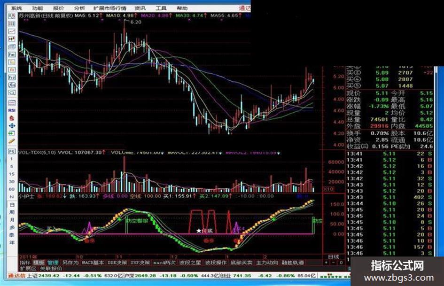The width and height of the screenshot is (444, 286).
Task: Select the 日 daily period
Action: pos(12,205)
